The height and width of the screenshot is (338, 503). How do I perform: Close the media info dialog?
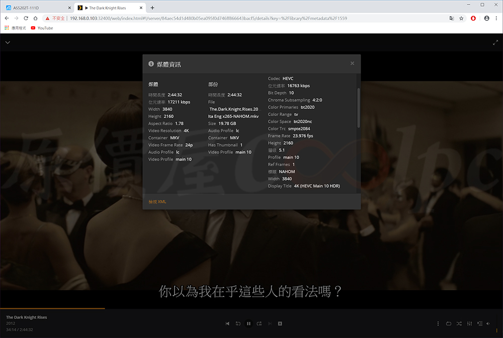tap(352, 63)
